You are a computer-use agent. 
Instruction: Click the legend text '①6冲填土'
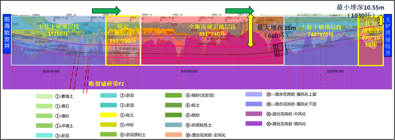coord(64,126)
